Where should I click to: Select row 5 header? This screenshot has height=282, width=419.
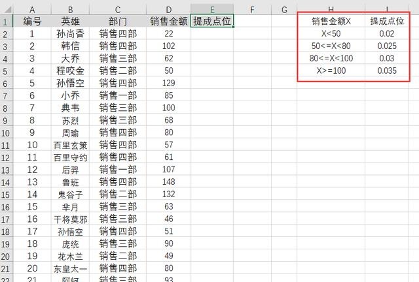[6, 71]
